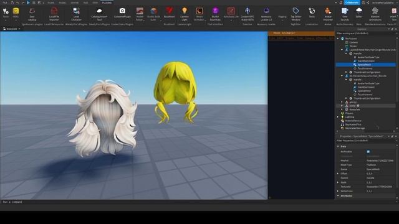The width and height of the screenshot is (399, 224).
Task: Select the PLUGINS ribbon tab
Action: (x=107, y=2)
